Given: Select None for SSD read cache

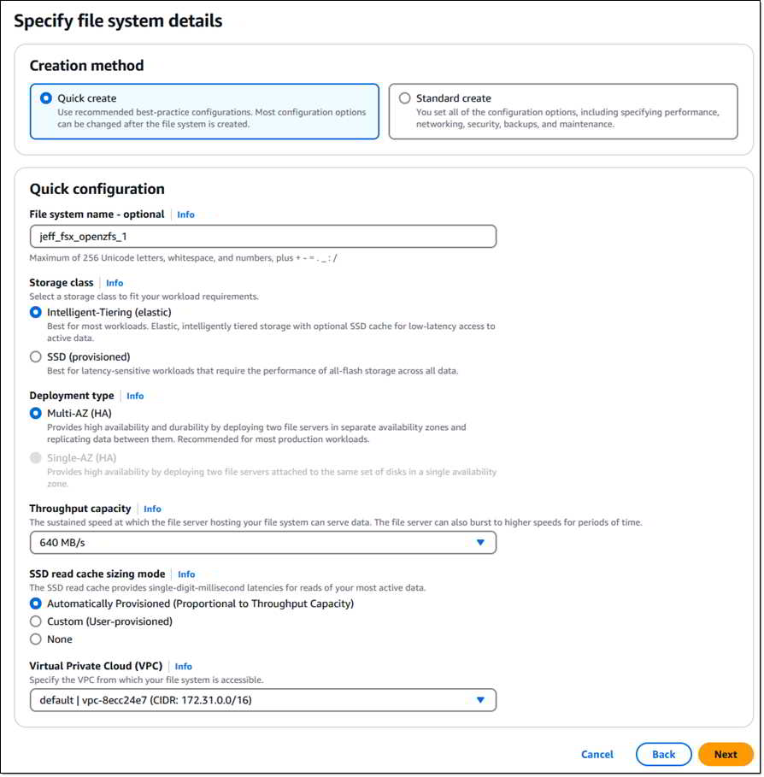Looking at the screenshot, I should click(x=36, y=639).
